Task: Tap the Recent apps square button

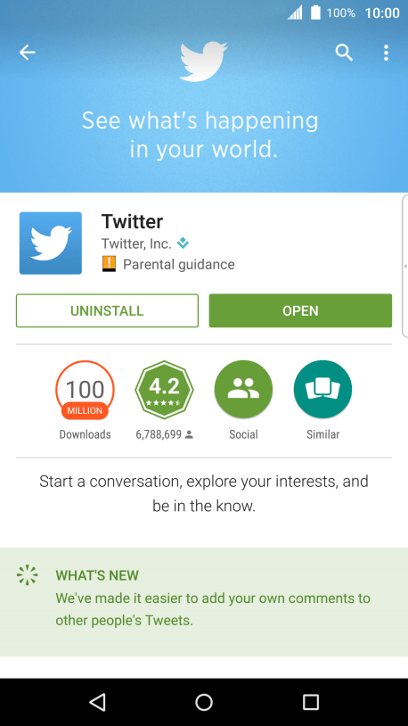Action: coord(311,702)
